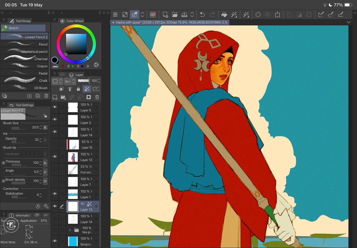
Task: Toggle Lock Transparent Pixels icon
Action: 87,89
